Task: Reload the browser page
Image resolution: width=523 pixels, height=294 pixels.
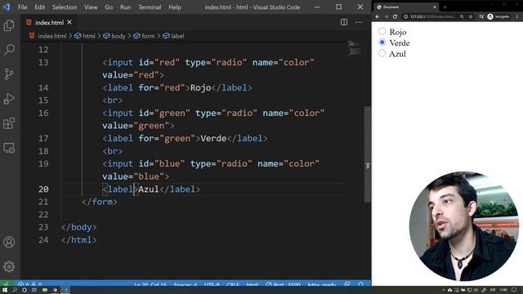Action: click(395, 16)
